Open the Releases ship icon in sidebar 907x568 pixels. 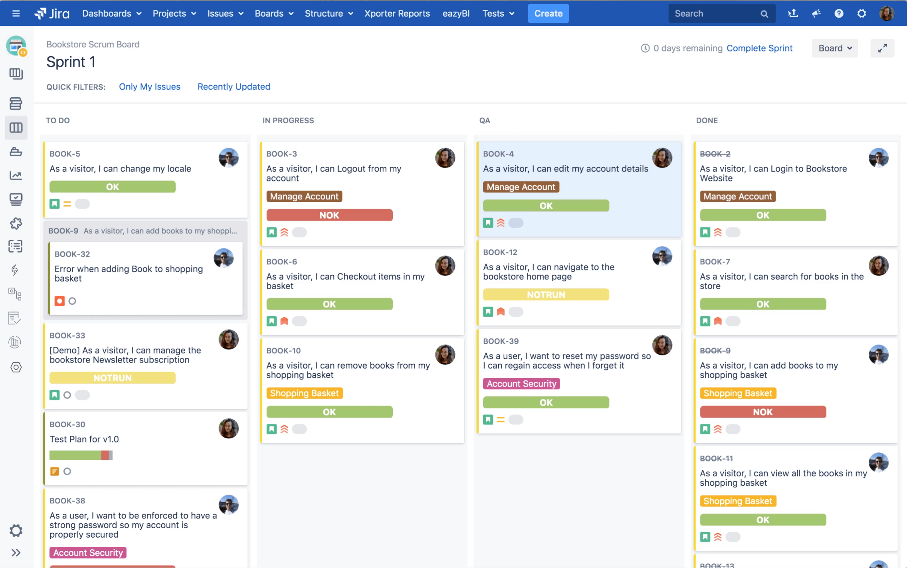[x=16, y=152]
